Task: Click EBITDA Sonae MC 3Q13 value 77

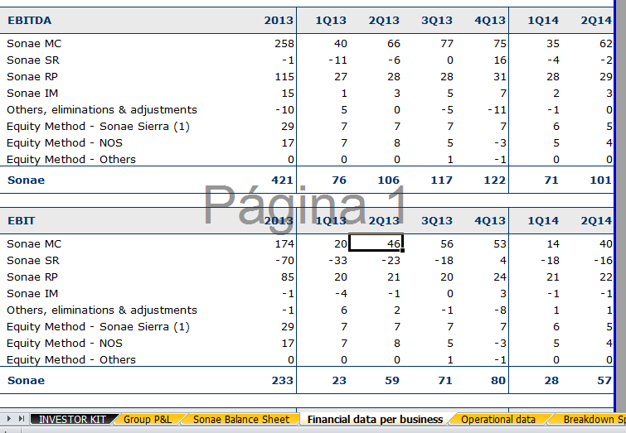Action: pyautogui.click(x=447, y=43)
